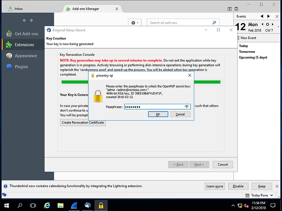Image resolution: width=282 pixels, height=211 pixels.
Task: Click the add-ons search magnifier icon
Action: [x=214, y=23]
